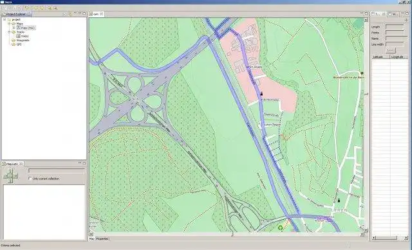Click the zoom in magnifier toolbar icon
The image size is (412, 250).
click(49, 8)
